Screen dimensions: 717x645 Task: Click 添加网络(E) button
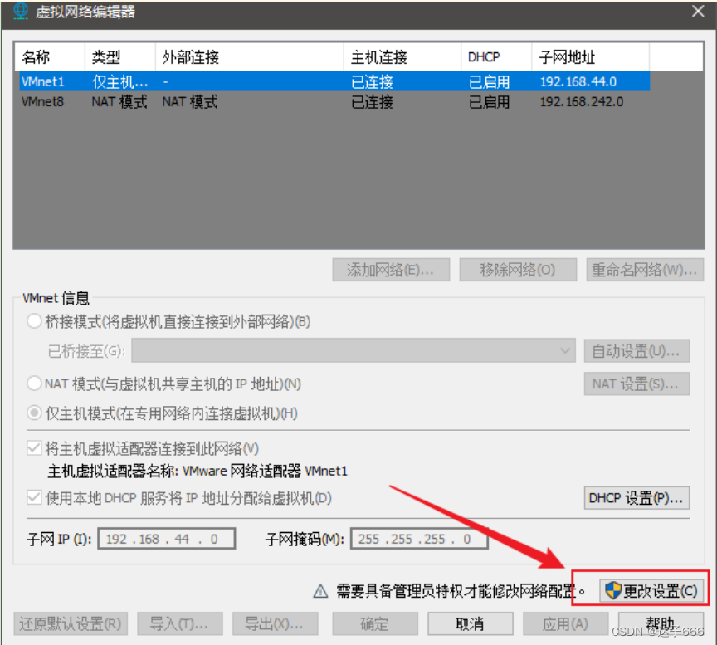click(x=391, y=270)
